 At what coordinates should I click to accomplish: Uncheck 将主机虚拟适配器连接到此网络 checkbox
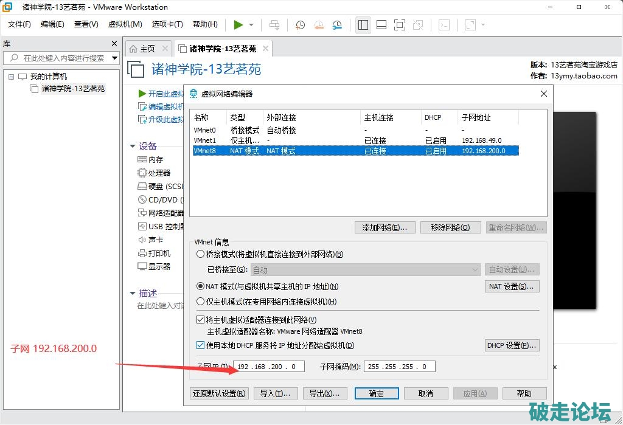pos(201,320)
